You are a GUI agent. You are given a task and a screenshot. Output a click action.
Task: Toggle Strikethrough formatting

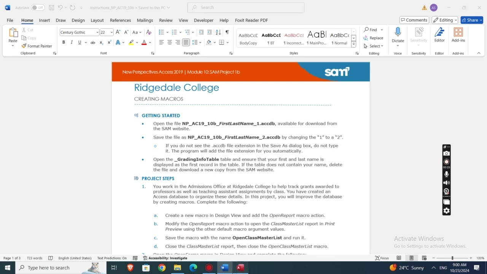(x=92, y=43)
